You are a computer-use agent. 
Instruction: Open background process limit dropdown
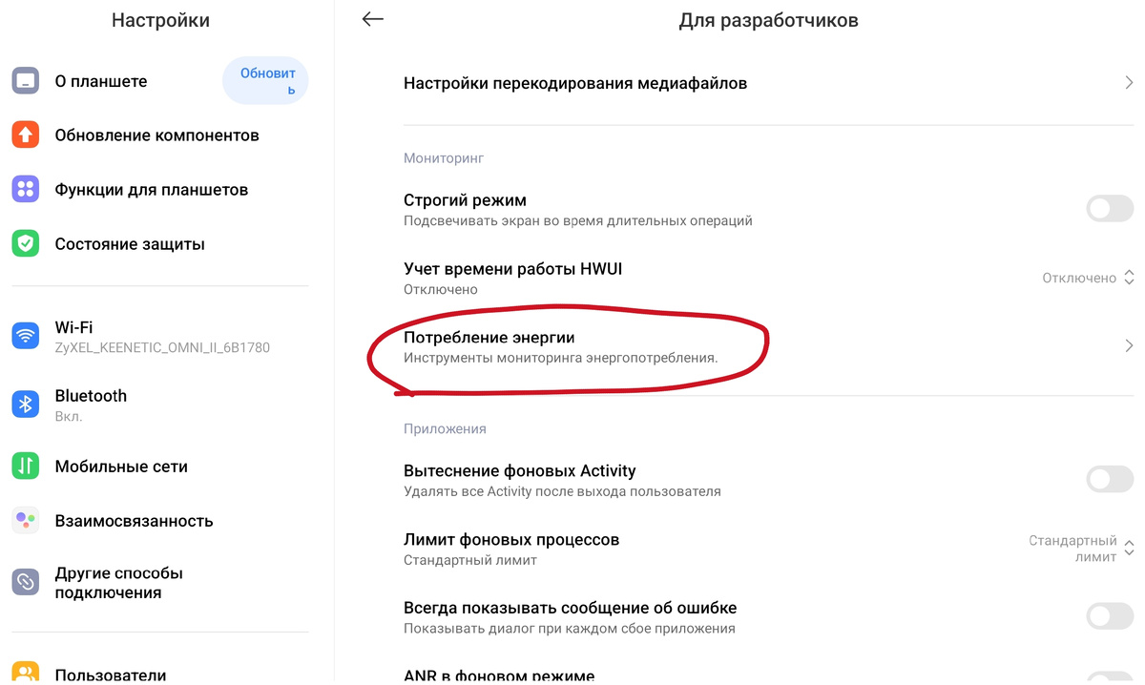coord(1080,549)
